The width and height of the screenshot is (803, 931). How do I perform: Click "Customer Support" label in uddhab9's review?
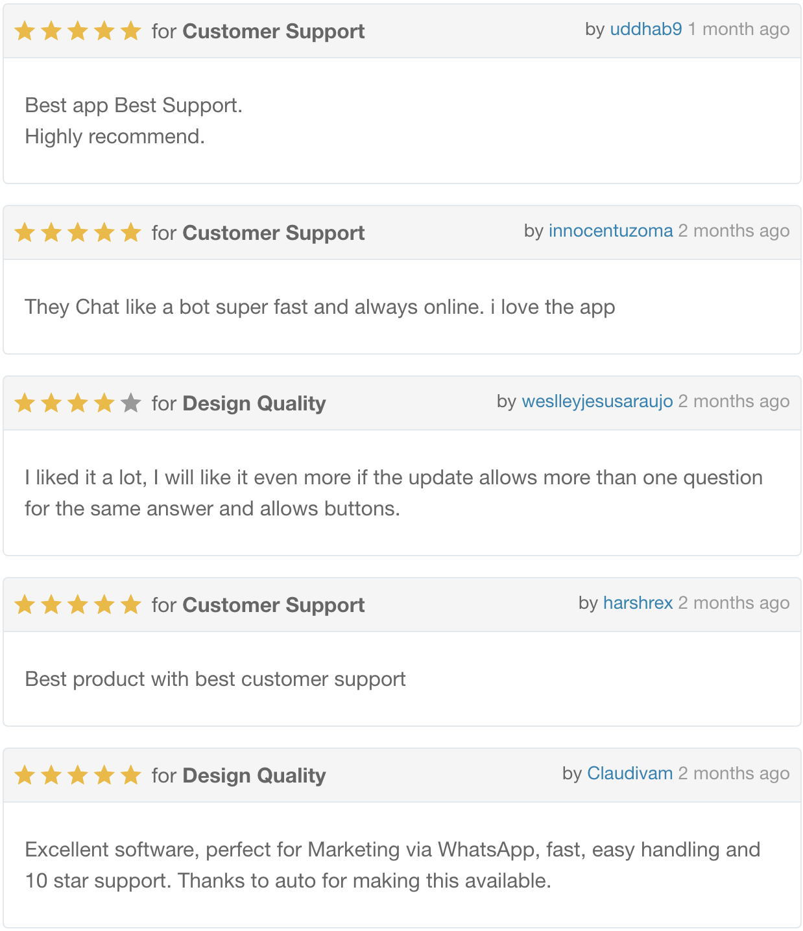273,31
